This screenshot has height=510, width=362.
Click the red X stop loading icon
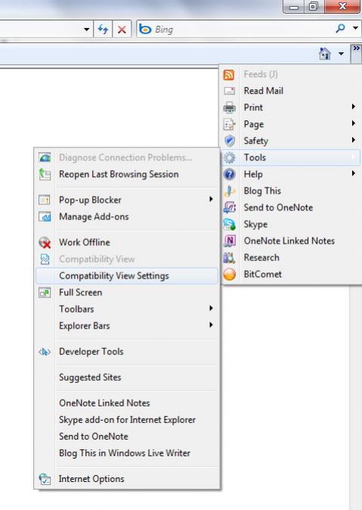pyautogui.click(x=122, y=30)
